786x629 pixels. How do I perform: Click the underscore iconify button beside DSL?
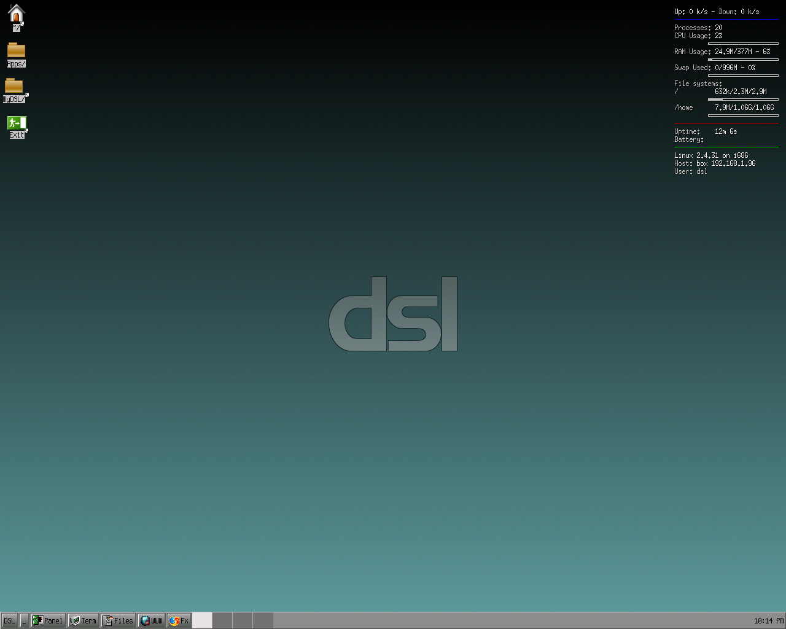click(26, 620)
